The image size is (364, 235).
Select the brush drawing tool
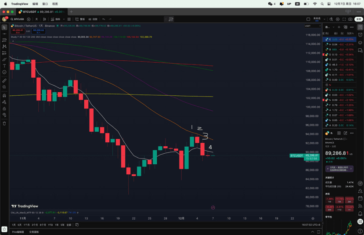point(4,60)
